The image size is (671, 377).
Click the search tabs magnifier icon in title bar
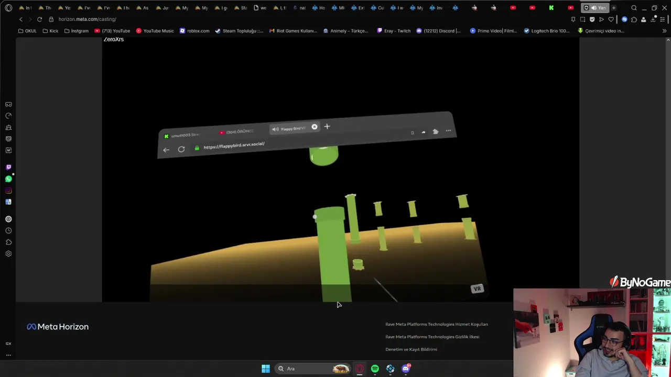pyautogui.click(x=634, y=8)
